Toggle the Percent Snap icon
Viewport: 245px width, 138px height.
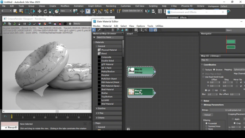[106, 11]
